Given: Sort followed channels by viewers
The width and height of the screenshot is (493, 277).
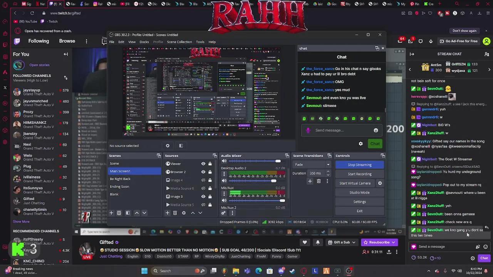Looking at the screenshot, I should [65, 78].
